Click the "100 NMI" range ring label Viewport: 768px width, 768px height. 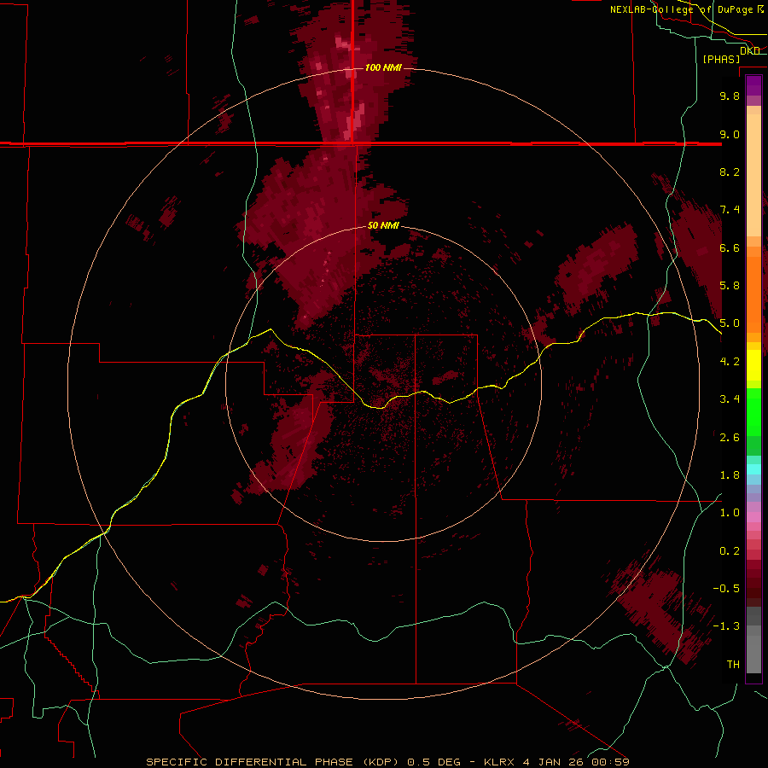[383, 67]
